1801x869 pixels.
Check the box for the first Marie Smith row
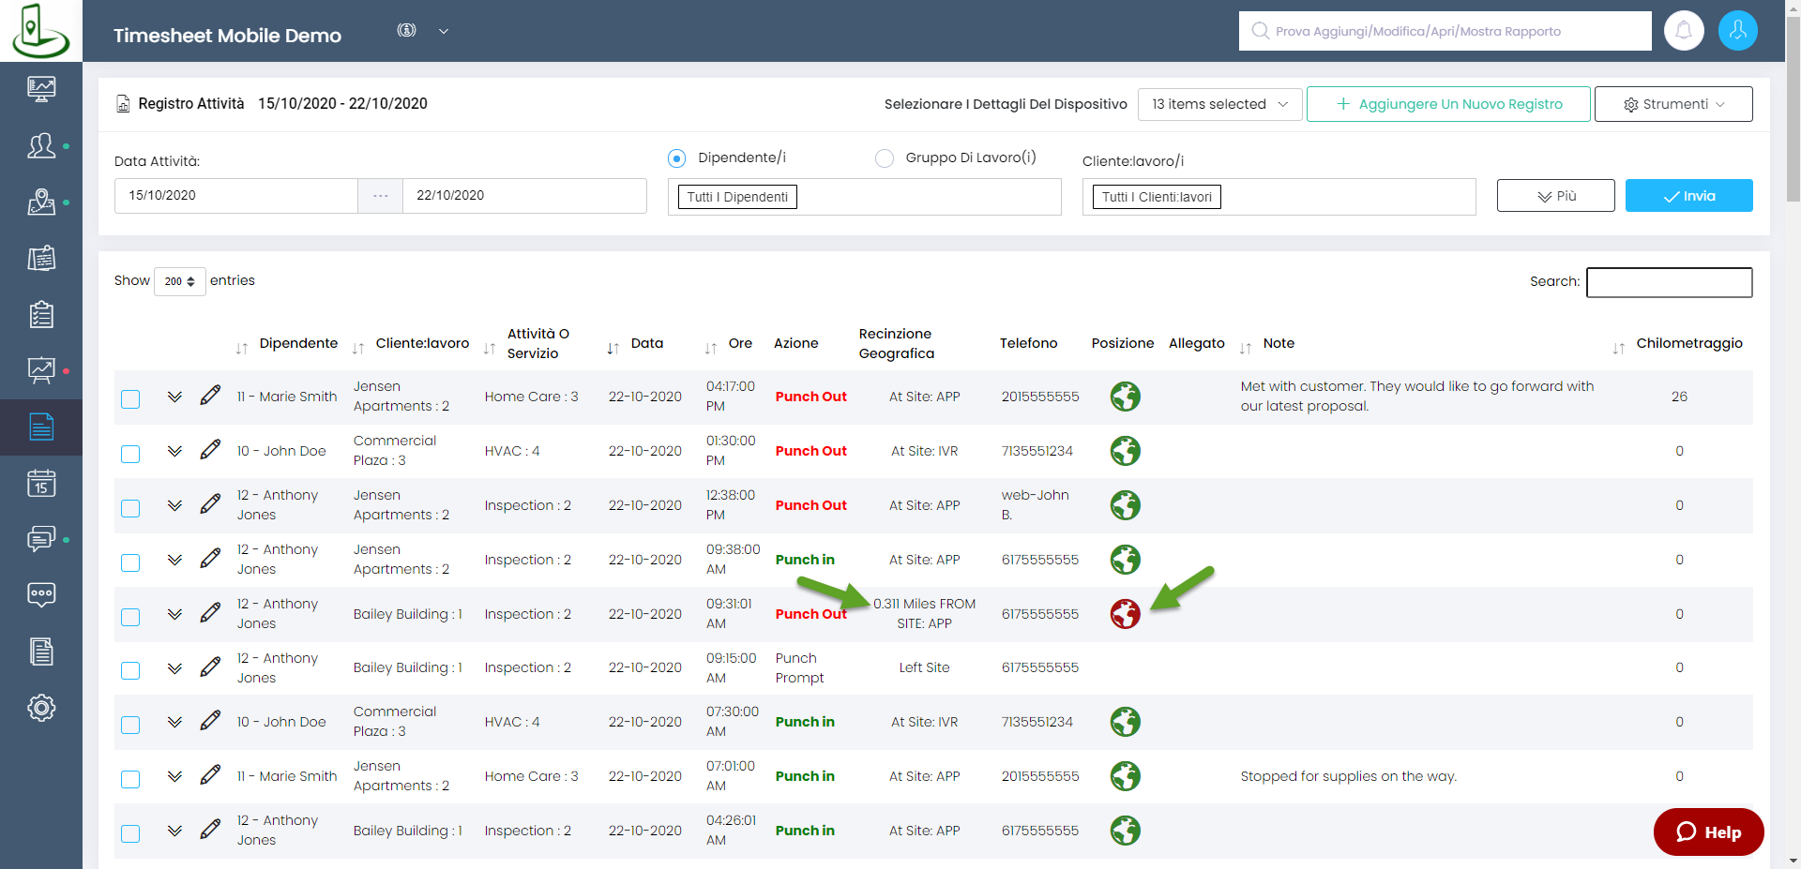coord(130,399)
